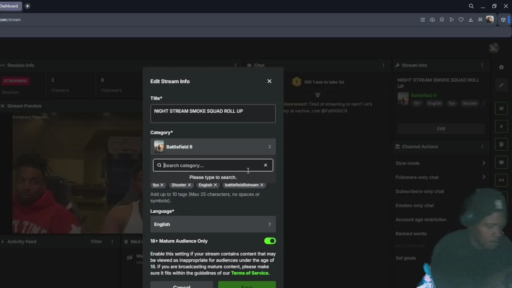This screenshot has width=512, height=288.
Task: Click the browser profile avatar
Action: (490, 20)
